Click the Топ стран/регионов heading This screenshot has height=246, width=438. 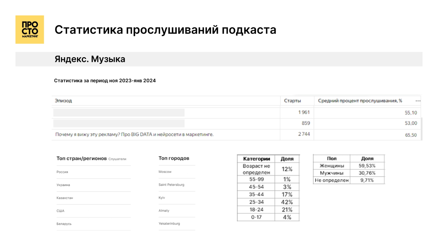[x=81, y=159]
